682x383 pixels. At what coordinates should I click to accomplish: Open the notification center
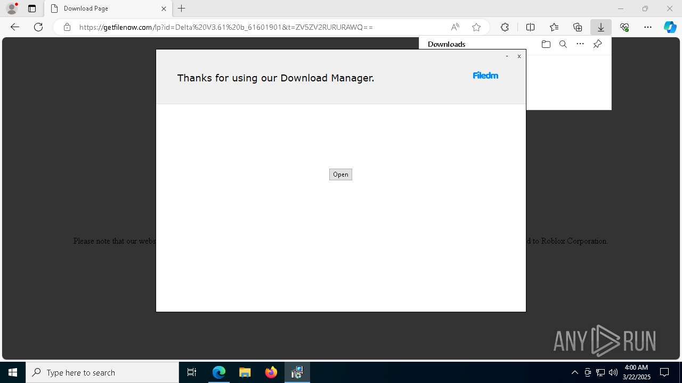(x=664, y=372)
